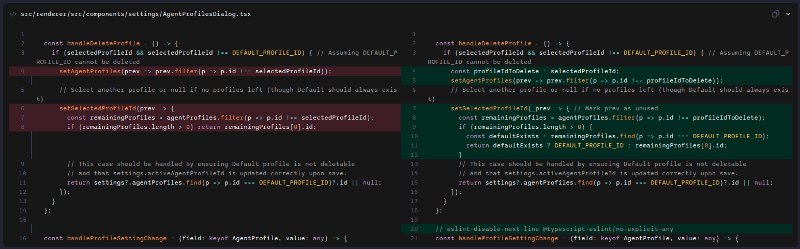This screenshot has width=800, height=249.
Task: Click added line number 5 in gutter
Action: tap(414, 80)
